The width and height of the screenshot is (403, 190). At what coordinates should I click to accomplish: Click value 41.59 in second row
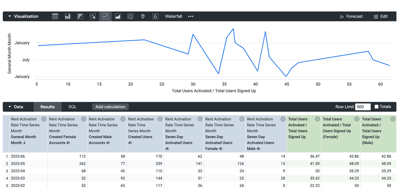coord(315,163)
